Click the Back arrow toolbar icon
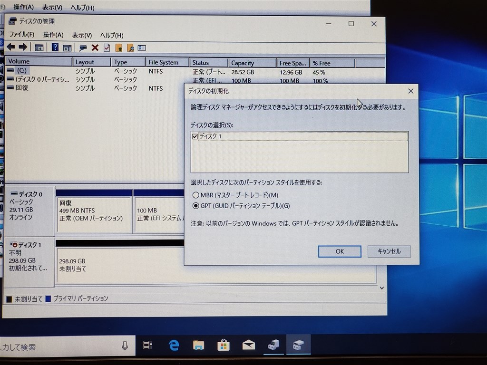Viewport: 487px width, 365px height. click(11, 47)
